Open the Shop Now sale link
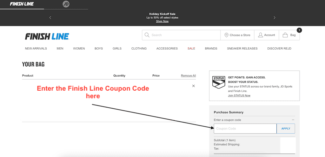The width and height of the screenshot is (325, 157). pyautogui.click(x=162, y=21)
